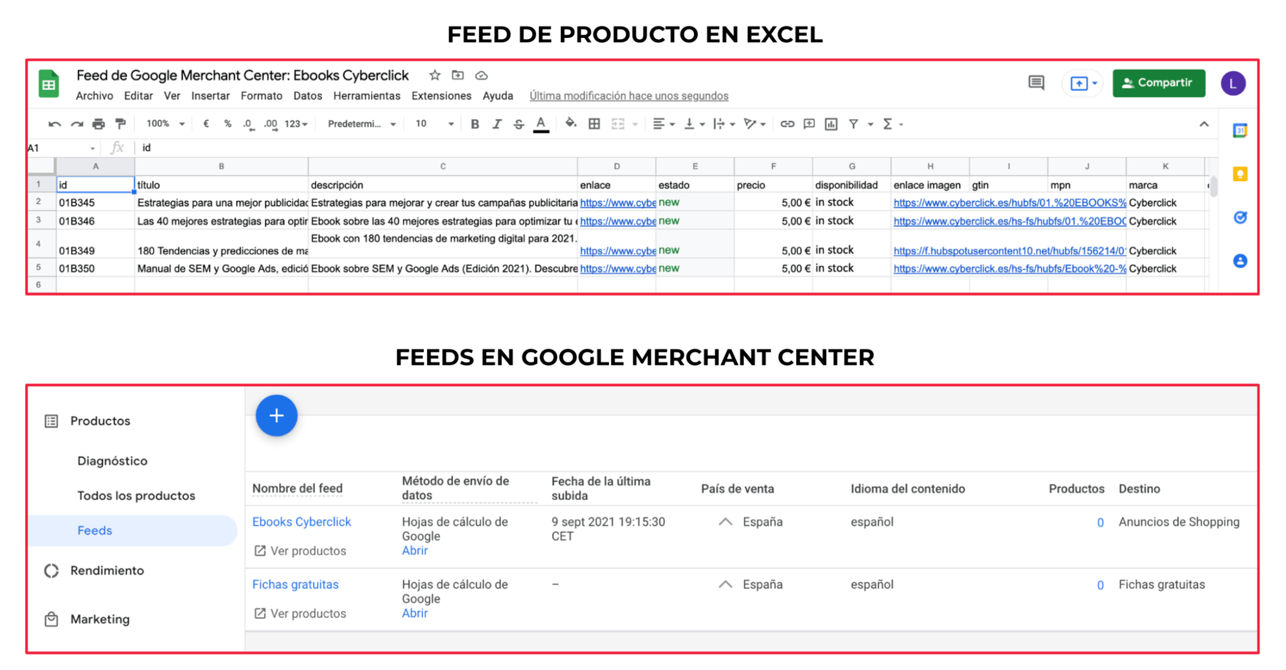Click the blue plus add feed button
The image size is (1286, 670).
click(276, 416)
